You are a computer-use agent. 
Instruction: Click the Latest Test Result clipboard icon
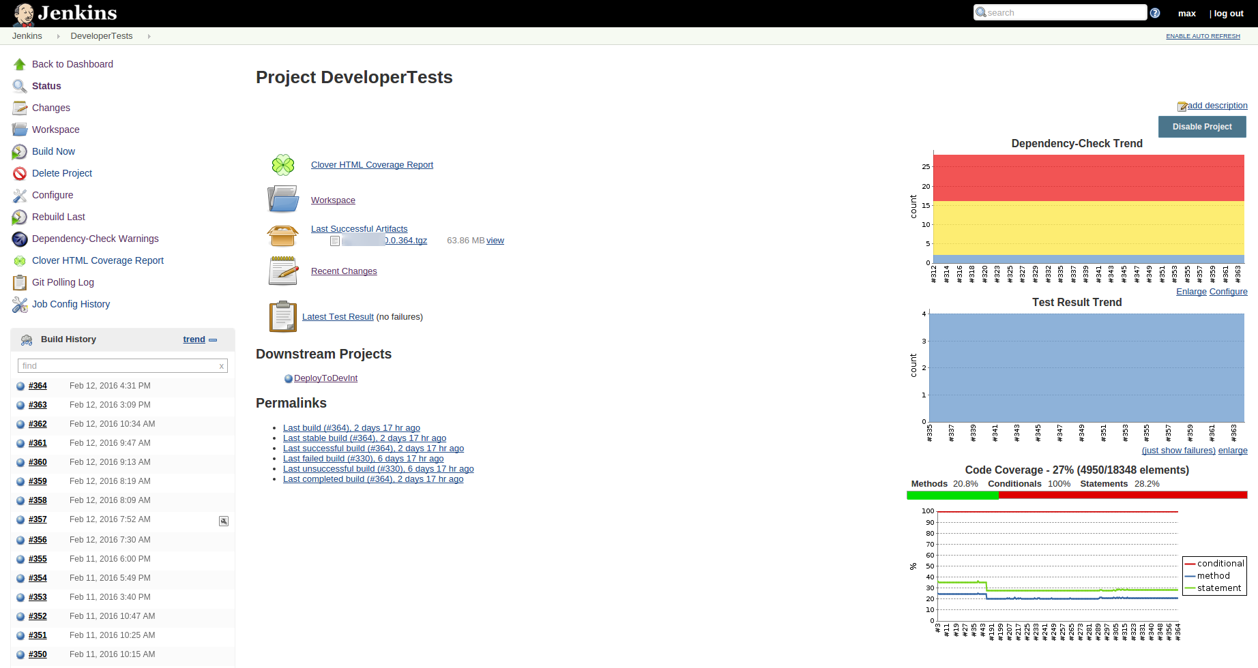[x=283, y=316]
